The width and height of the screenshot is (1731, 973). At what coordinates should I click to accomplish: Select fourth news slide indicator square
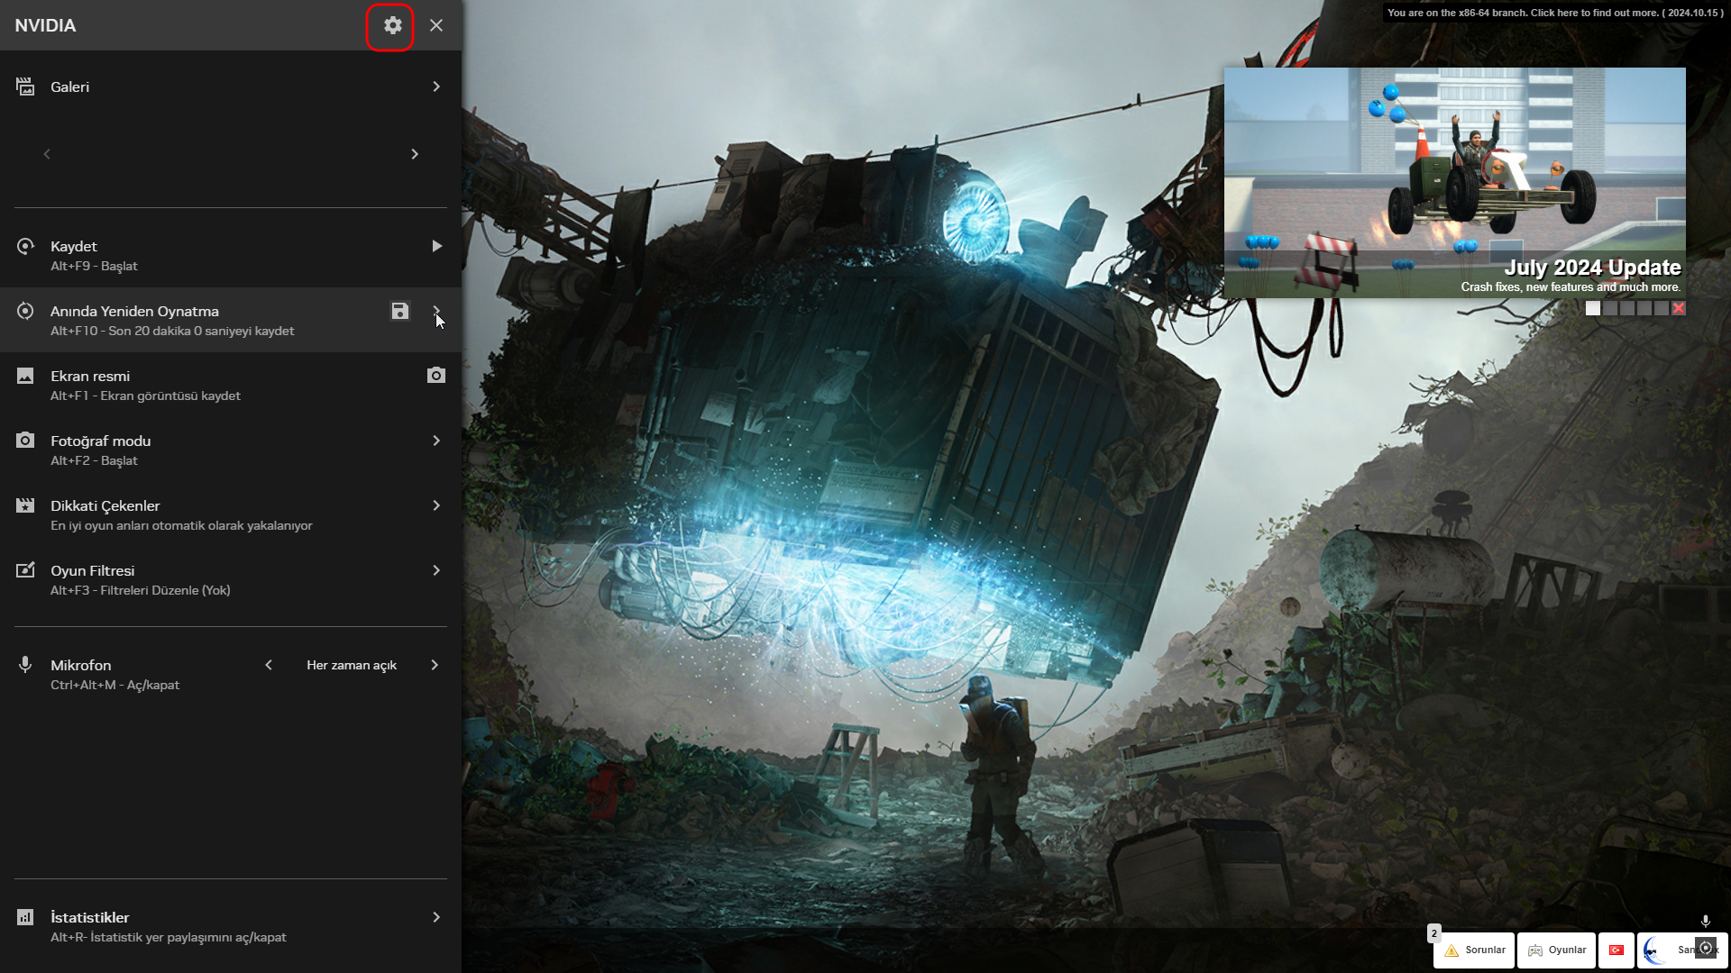(1644, 309)
